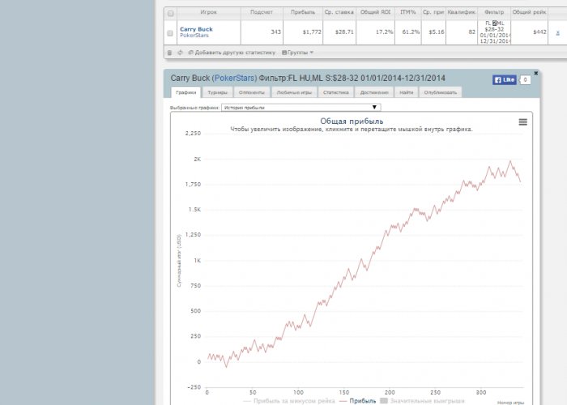Select the 'Оппоненты' tab
Viewport: 567px width, 405px height.
(x=251, y=92)
